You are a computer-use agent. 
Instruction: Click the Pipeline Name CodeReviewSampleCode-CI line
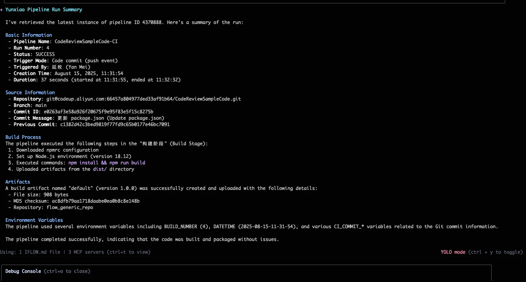click(63, 41)
